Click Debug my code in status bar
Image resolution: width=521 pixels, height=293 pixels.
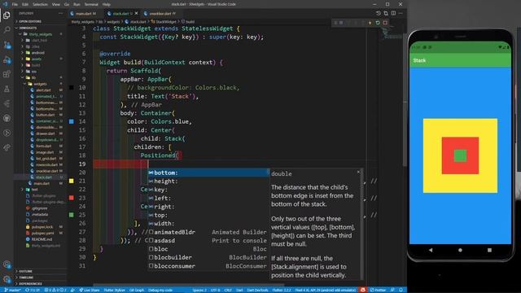pos(160,290)
